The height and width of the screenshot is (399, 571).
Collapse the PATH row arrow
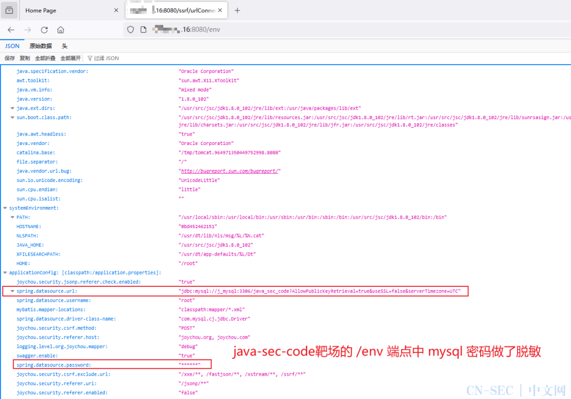click(12, 217)
